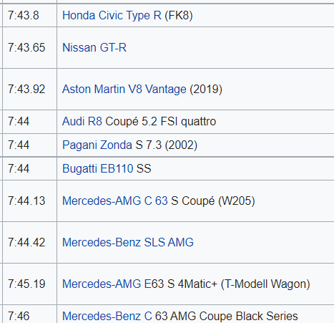Open the Honda Civic Type R link

(112, 16)
